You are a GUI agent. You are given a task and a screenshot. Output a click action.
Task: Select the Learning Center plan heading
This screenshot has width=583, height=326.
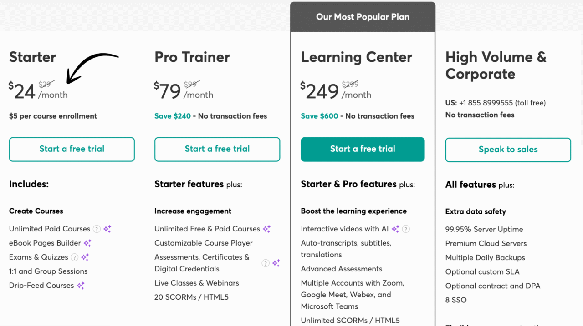point(356,57)
